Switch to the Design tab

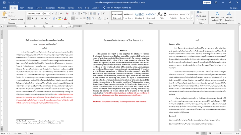(x=30, y=8)
